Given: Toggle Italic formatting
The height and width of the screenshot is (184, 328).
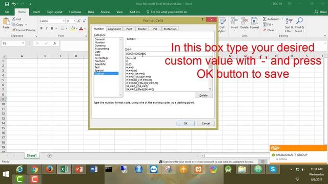Looking at the screenshot, I should point(47,29).
